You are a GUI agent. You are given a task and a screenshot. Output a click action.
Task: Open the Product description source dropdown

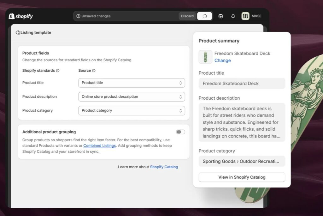click(x=132, y=97)
